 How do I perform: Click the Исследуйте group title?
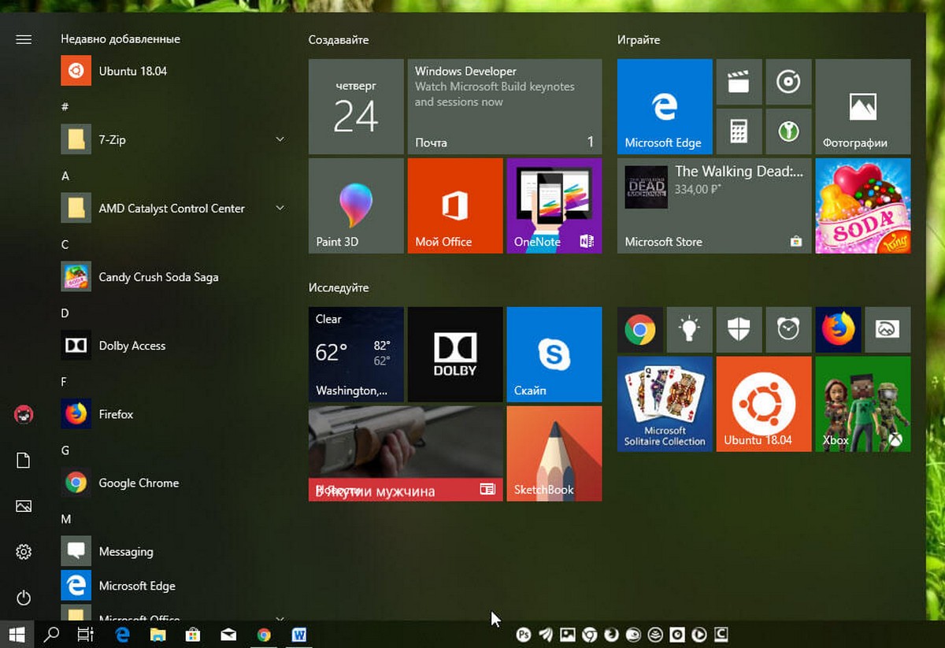tap(339, 287)
